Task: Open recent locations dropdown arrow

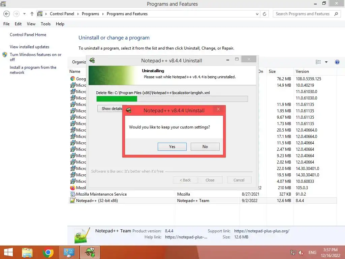Action: pos(24,14)
